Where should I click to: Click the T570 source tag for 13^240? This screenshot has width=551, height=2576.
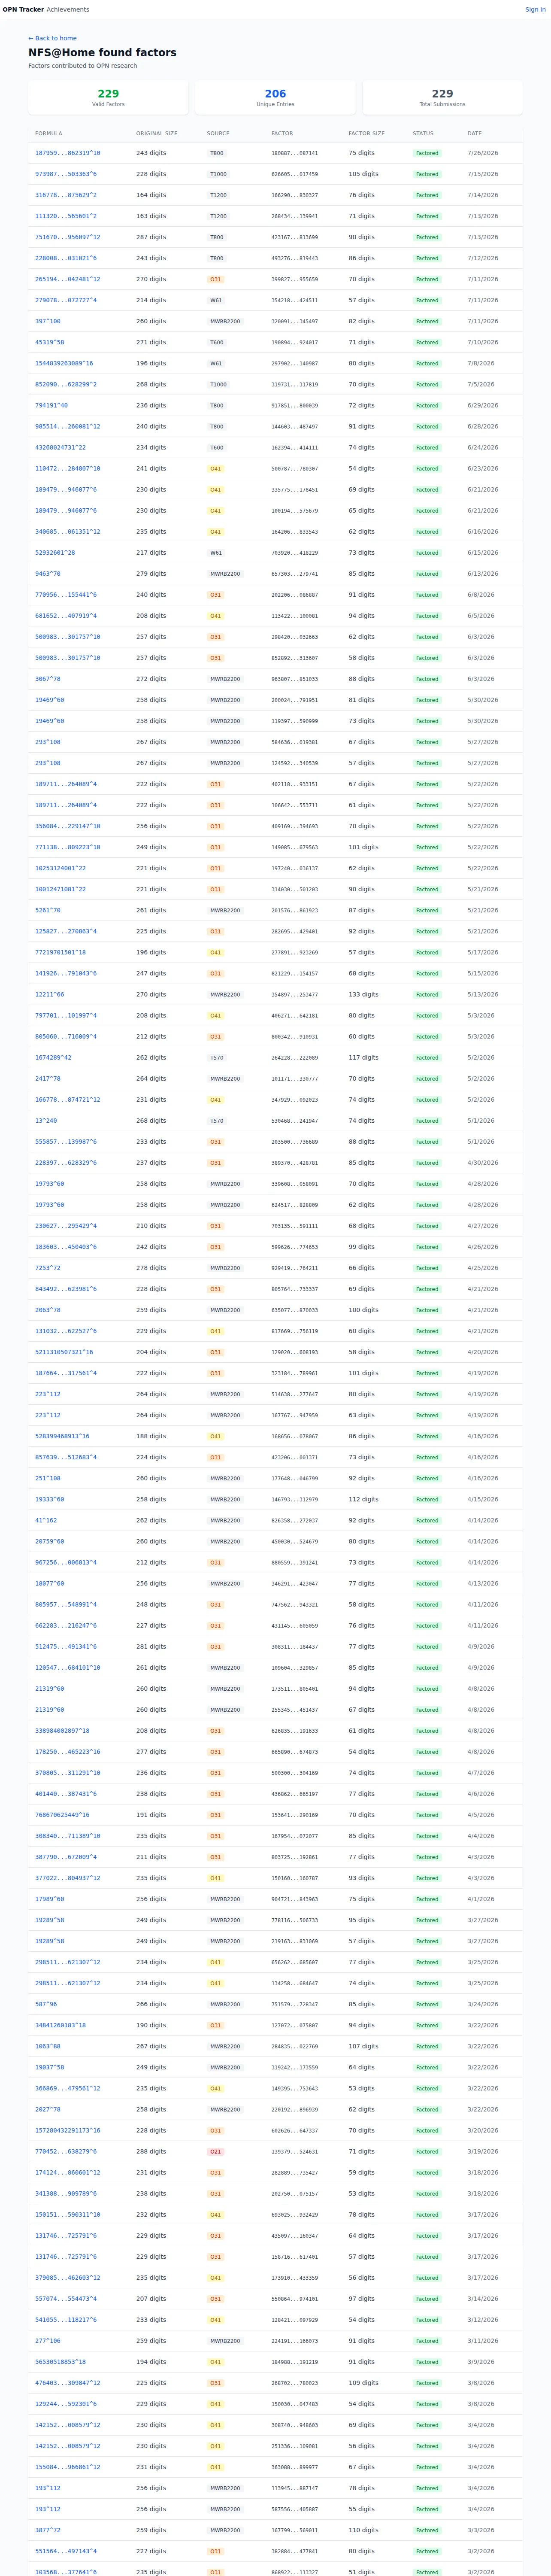(x=217, y=1120)
